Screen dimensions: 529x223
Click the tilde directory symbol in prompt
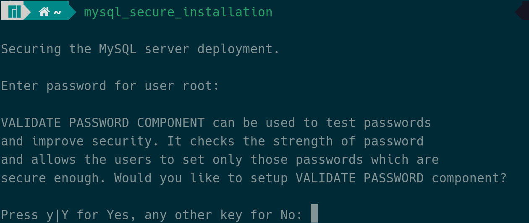(x=58, y=12)
